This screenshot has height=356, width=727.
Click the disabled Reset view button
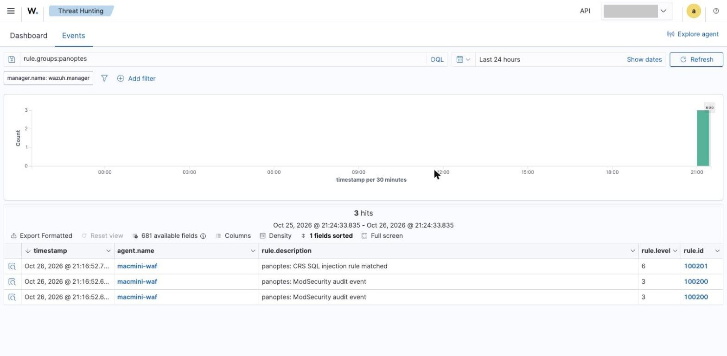point(102,236)
